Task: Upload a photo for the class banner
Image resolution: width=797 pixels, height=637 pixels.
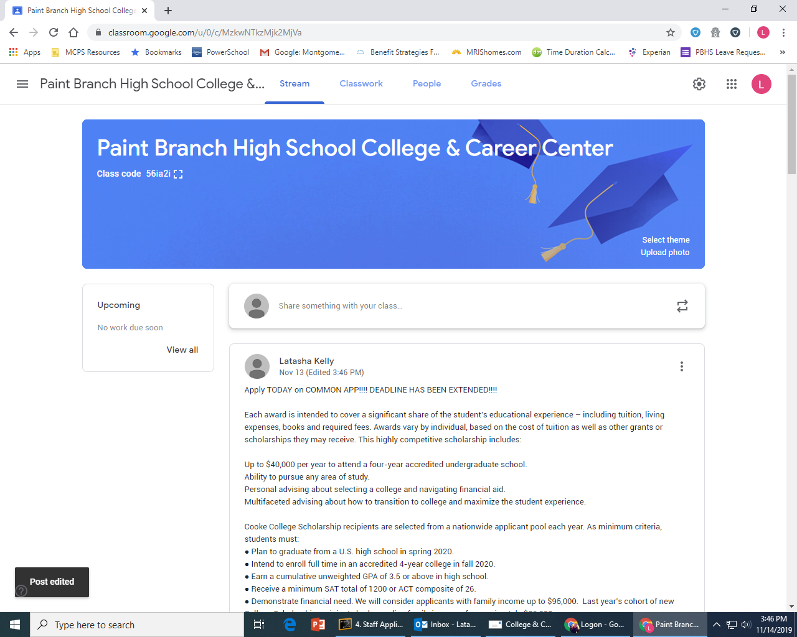Action: click(664, 252)
